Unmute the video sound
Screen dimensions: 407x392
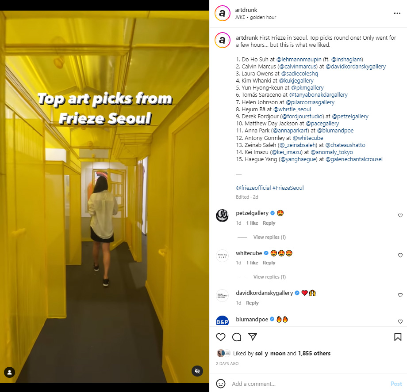tap(197, 371)
